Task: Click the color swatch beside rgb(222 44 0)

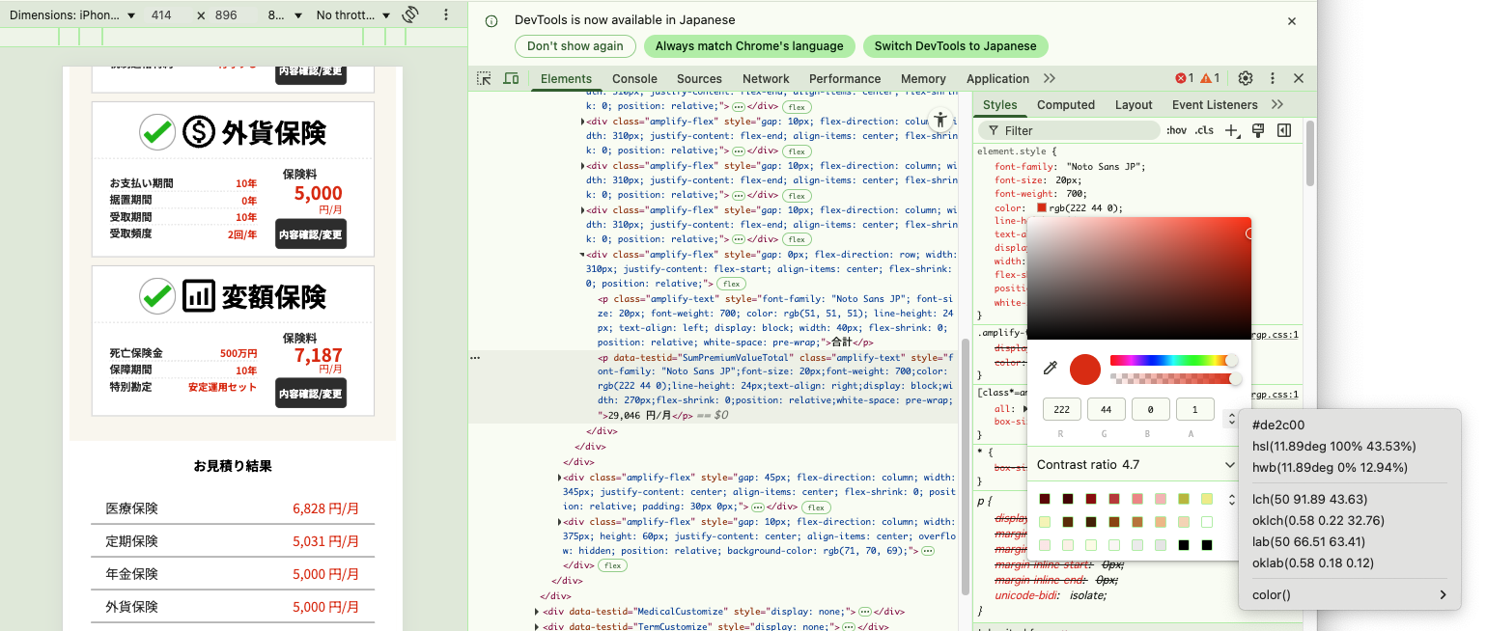Action: click(1042, 207)
